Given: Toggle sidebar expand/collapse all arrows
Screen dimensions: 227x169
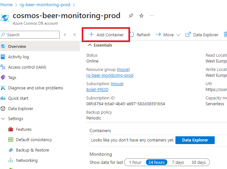Looking at the screenshot, I should [x=65, y=35].
